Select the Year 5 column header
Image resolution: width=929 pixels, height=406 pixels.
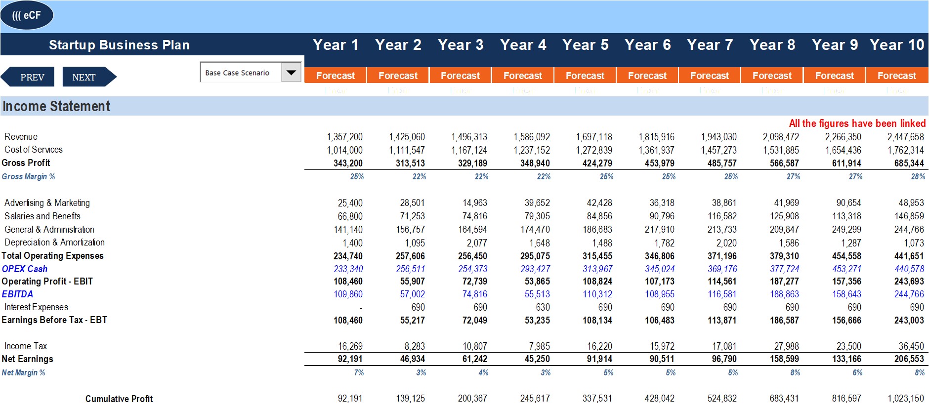(585, 45)
